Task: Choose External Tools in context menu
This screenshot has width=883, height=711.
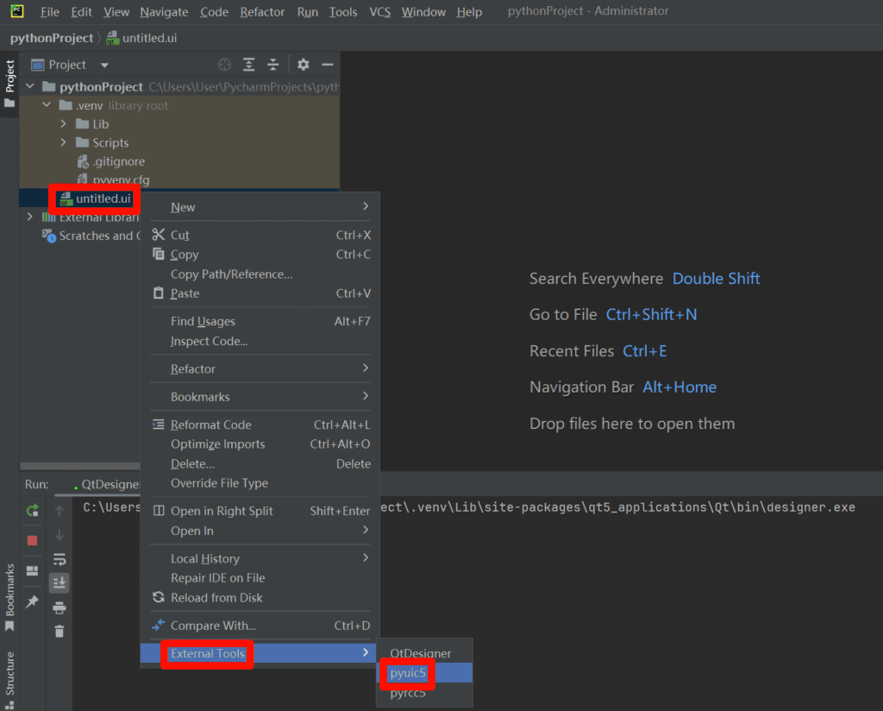Action: 260,653
